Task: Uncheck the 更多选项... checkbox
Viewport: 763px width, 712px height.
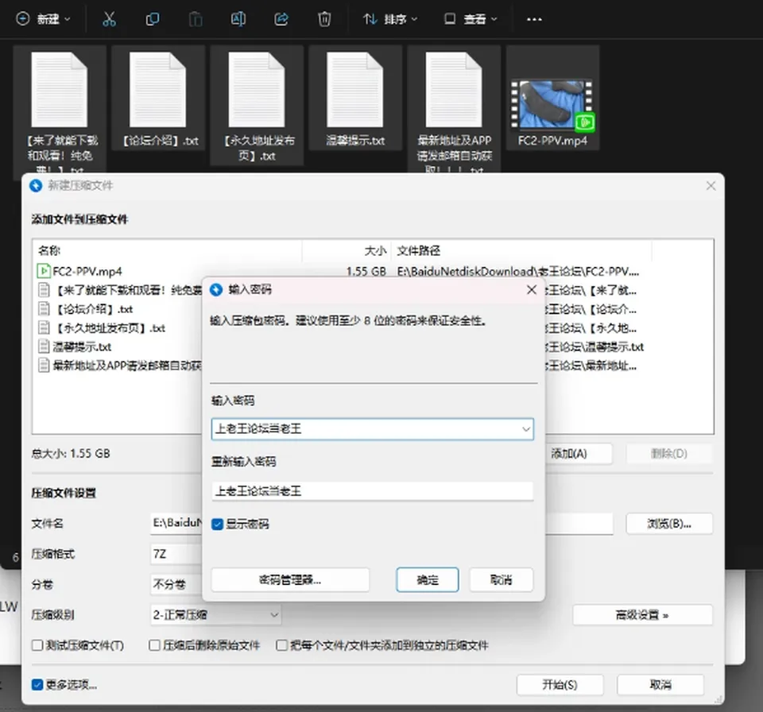Action: [37, 685]
